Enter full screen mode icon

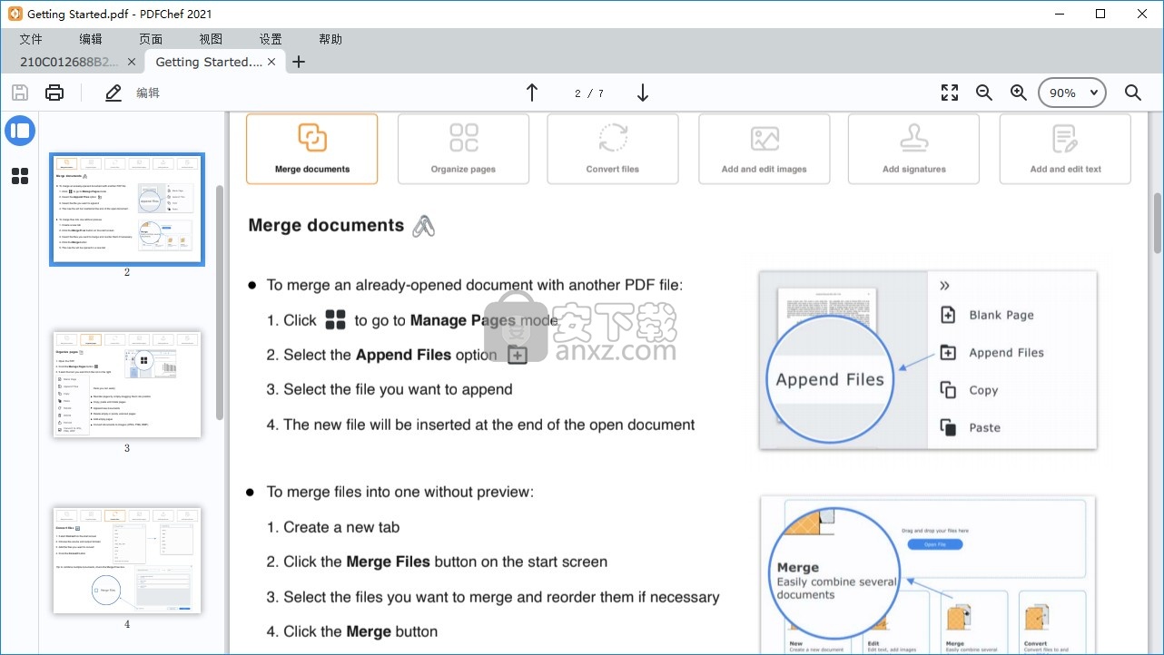point(950,93)
